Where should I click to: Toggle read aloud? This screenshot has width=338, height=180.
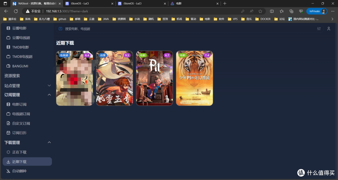pos(252,11)
